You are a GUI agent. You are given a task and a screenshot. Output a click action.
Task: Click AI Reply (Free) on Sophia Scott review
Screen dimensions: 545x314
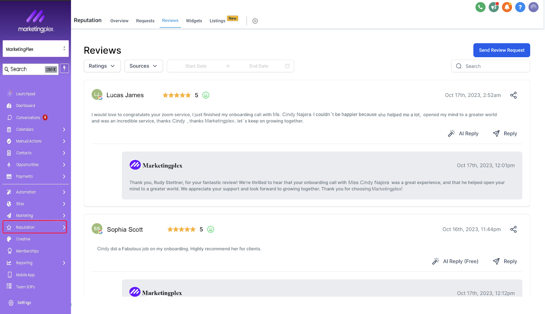click(x=455, y=261)
